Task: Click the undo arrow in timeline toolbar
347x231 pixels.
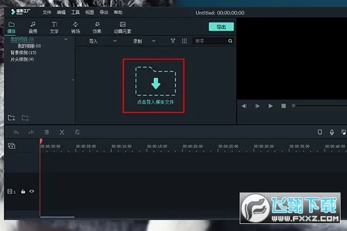Action: (x=16, y=132)
